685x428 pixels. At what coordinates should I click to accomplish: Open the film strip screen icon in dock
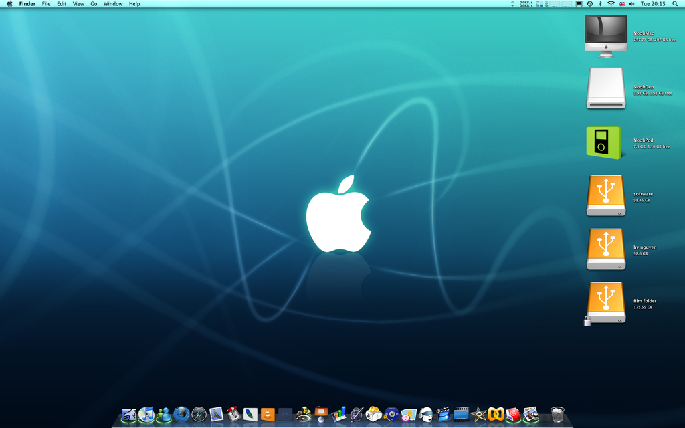coord(461,414)
